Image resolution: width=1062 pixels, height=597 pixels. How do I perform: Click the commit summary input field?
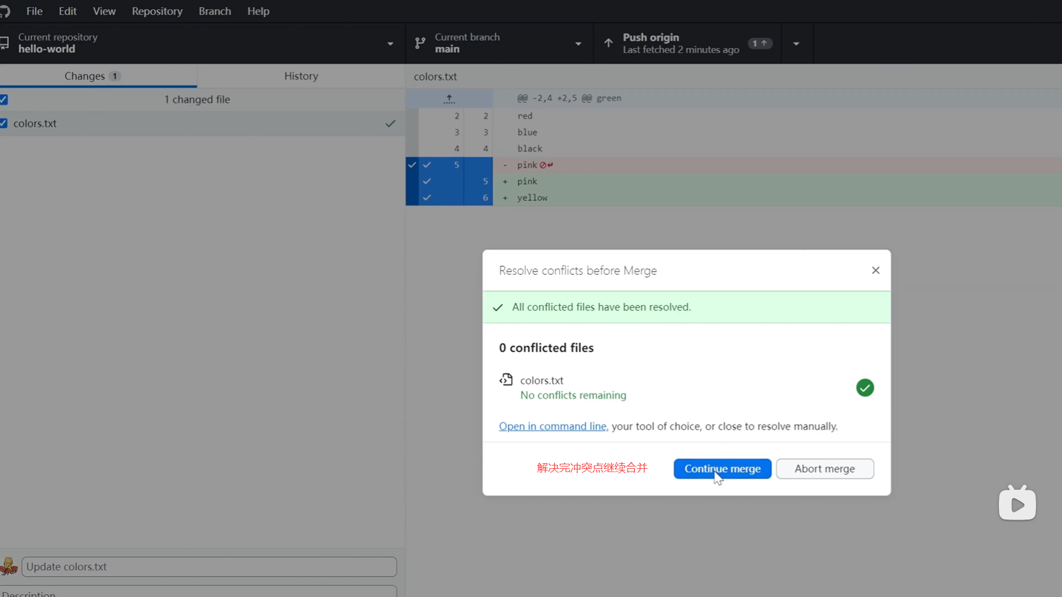(x=209, y=567)
